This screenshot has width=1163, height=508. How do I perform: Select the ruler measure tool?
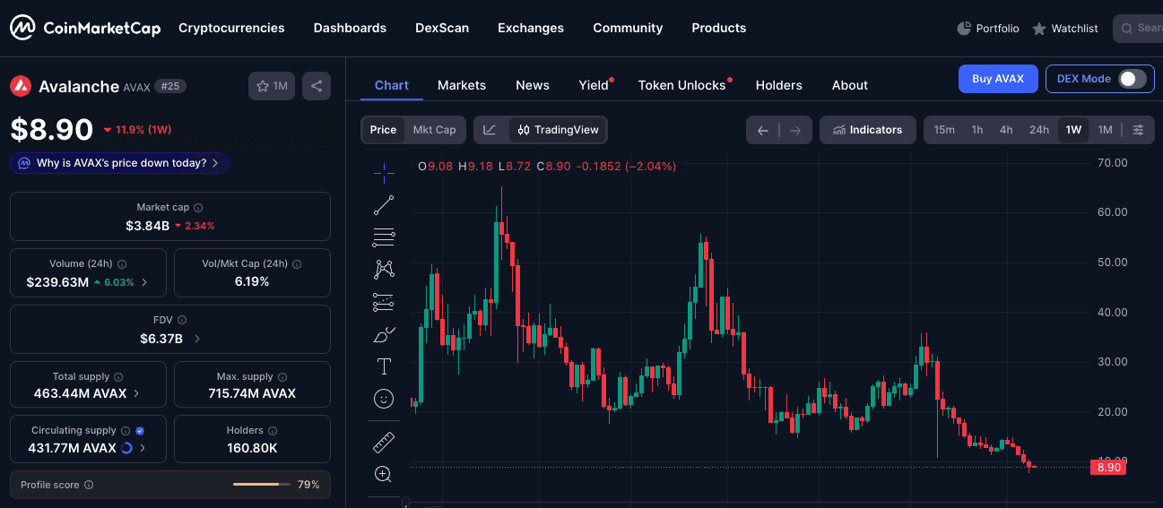pyautogui.click(x=384, y=442)
